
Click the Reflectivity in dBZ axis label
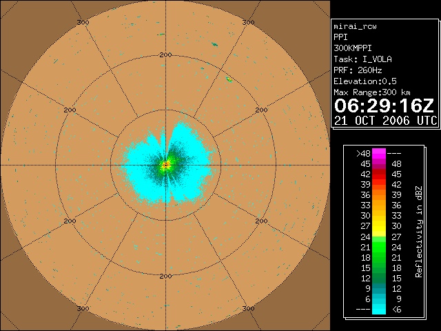click(x=418, y=232)
